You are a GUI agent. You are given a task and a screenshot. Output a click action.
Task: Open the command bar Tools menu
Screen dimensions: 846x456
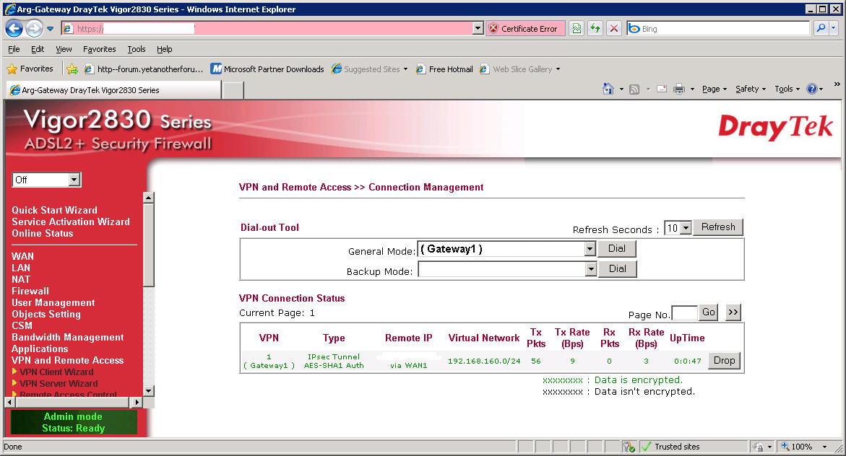pos(787,89)
